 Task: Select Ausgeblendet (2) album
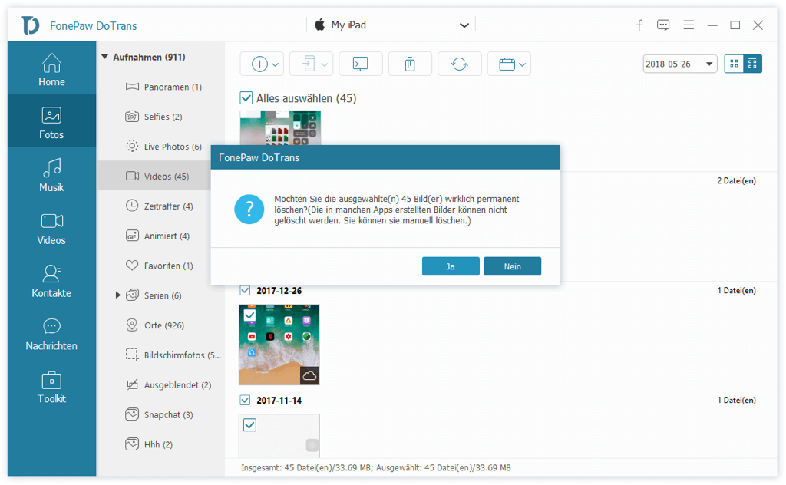pyautogui.click(x=161, y=384)
